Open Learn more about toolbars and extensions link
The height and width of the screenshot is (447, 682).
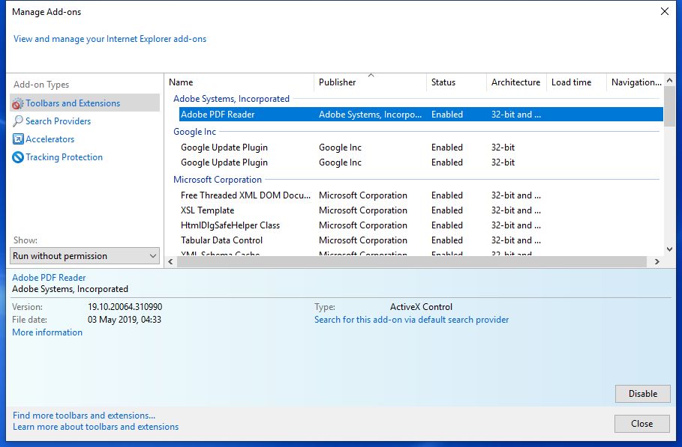96,427
